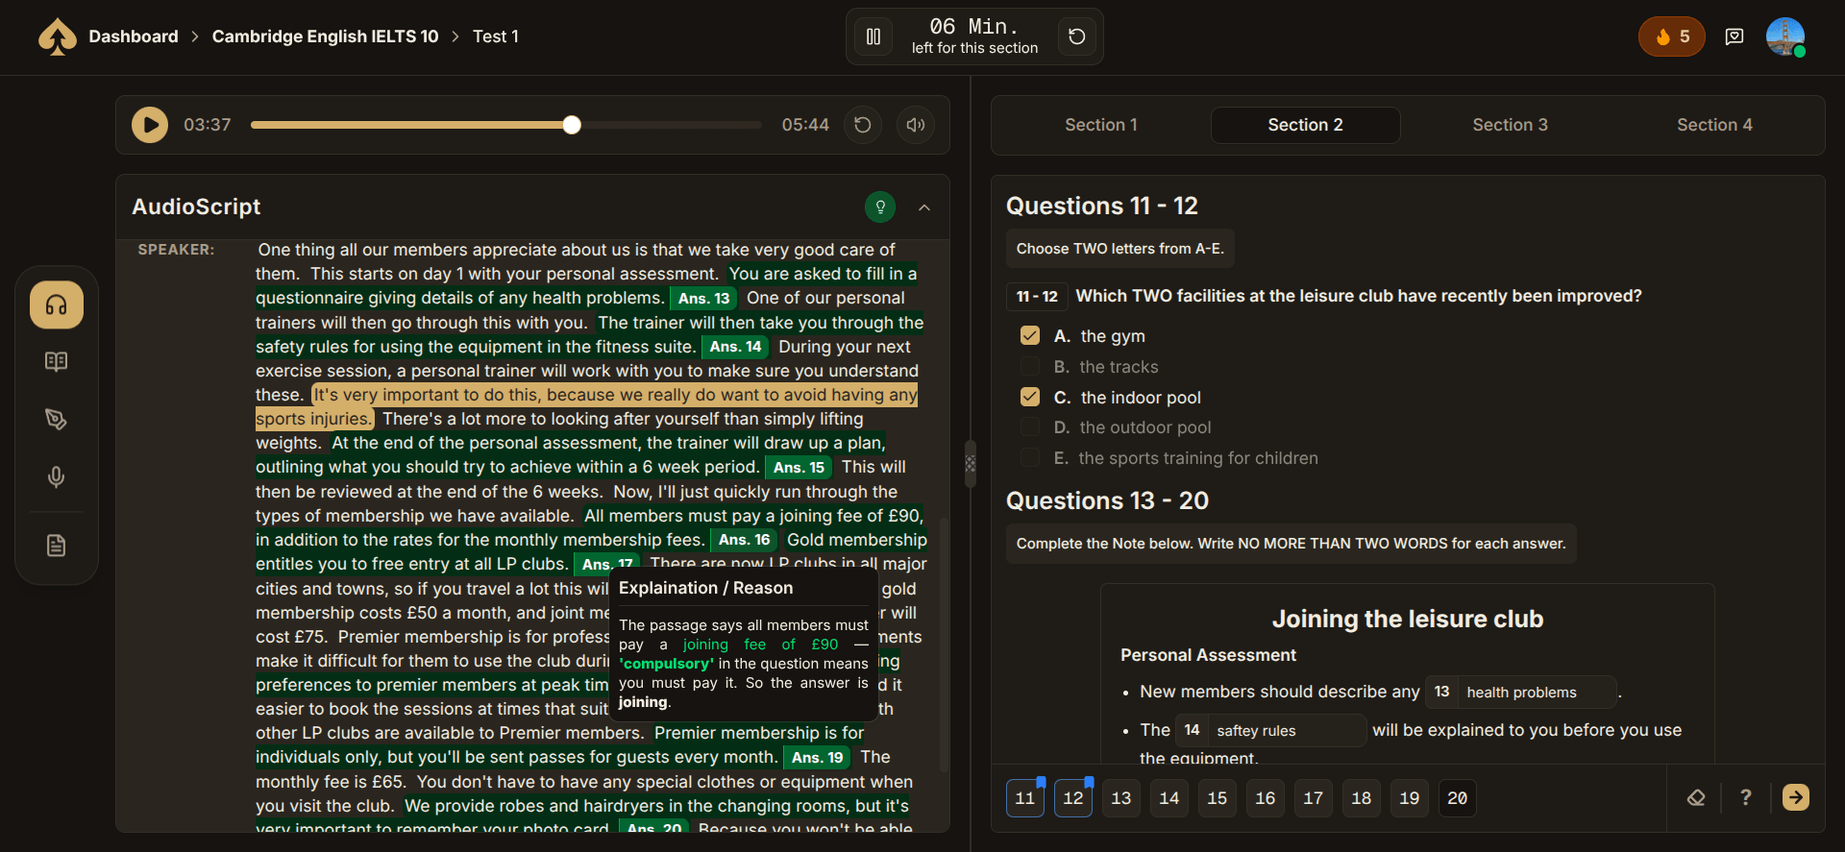Image resolution: width=1845 pixels, height=852 pixels.
Task: Click the 05:44 total duration
Action: click(x=805, y=125)
